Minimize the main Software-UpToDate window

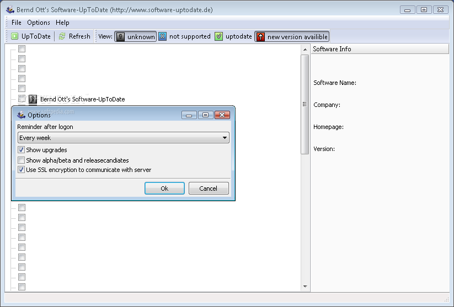[x=407, y=10]
